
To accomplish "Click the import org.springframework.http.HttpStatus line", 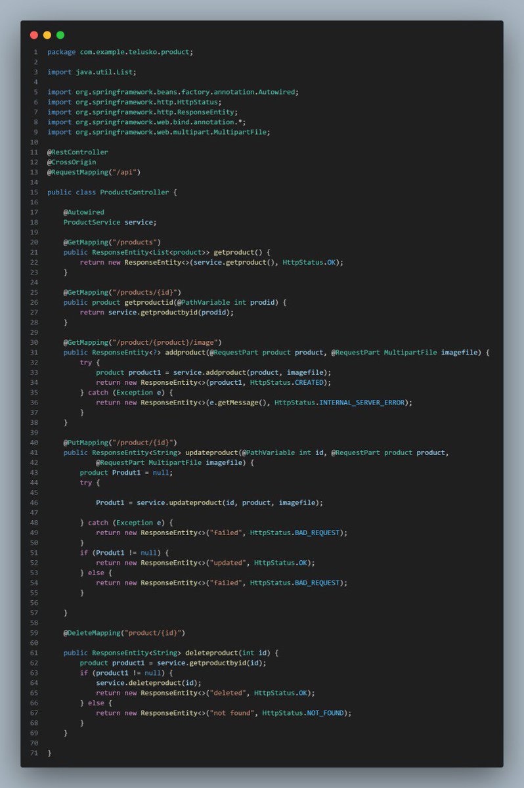I will tap(134, 102).
